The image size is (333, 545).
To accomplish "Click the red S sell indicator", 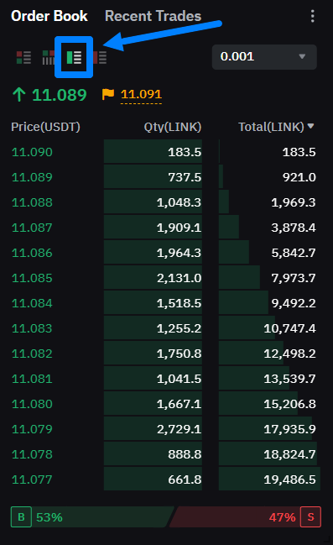I will (310, 517).
